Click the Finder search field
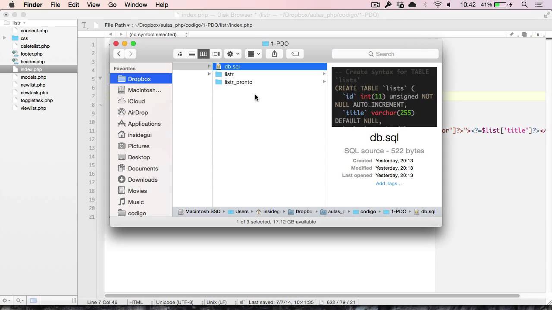 pyautogui.click(x=385, y=54)
